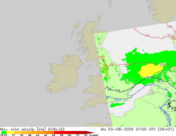Select the dark red 65–70 knots band
This screenshot has width=176, height=136.
[x=74, y=132]
